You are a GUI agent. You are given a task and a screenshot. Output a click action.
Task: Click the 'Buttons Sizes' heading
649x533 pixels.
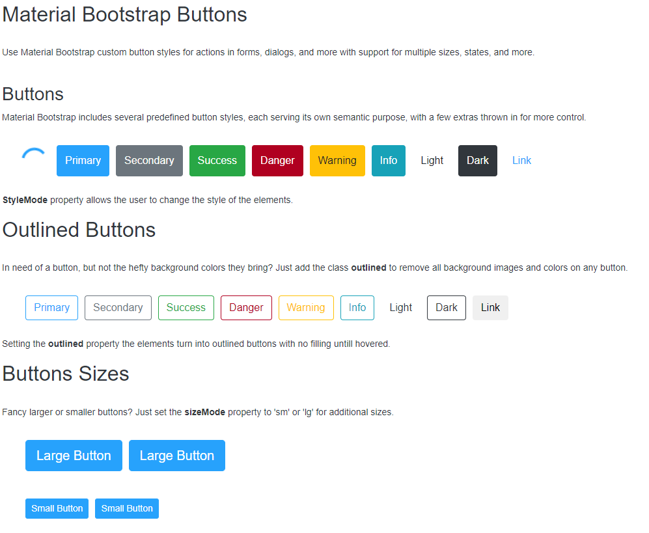[65, 374]
